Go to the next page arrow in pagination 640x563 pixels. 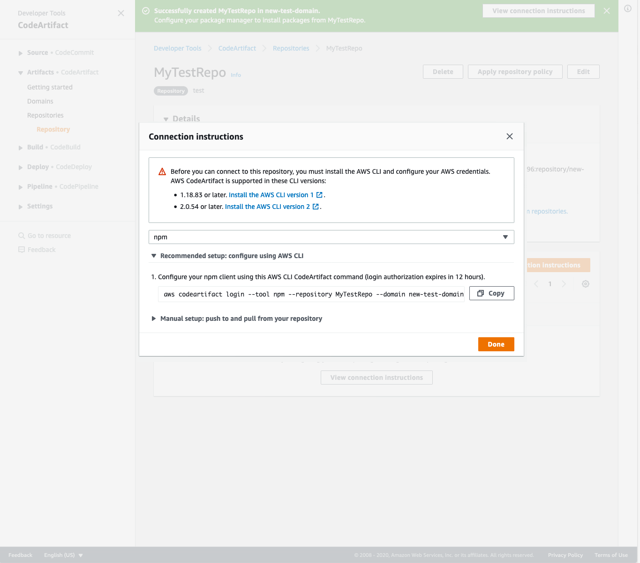point(564,284)
